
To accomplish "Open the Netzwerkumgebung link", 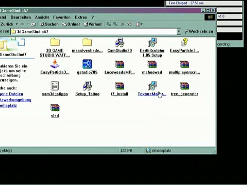I will pos(16,100).
